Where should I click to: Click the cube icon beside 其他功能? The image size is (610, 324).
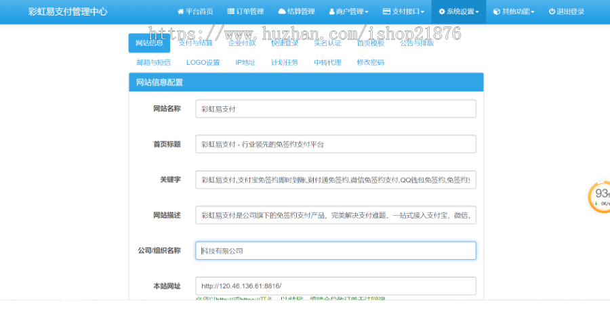tap(496, 11)
